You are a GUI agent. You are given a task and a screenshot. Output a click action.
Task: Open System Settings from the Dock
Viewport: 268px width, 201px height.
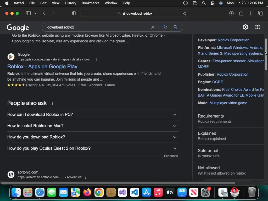(206, 192)
